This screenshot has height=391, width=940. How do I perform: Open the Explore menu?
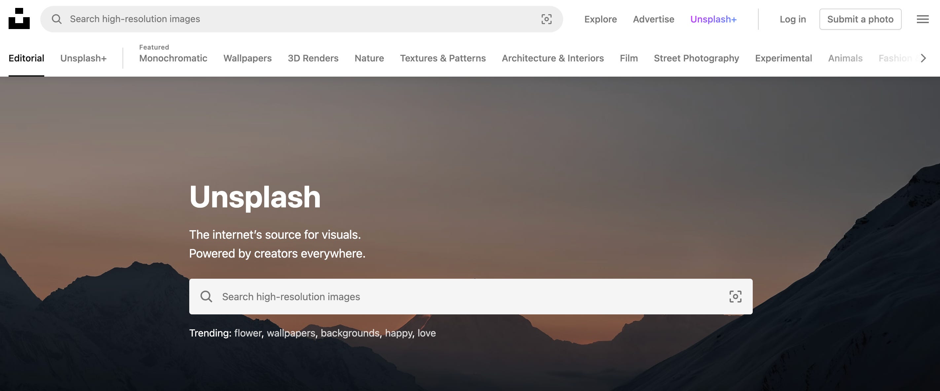[x=600, y=19]
